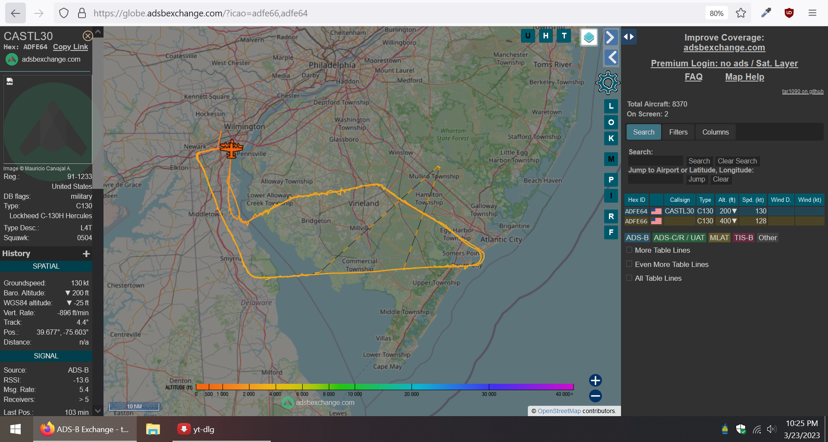Open the uBlock Origin extension icon
This screenshot has height=442, width=828.
point(789,13)
